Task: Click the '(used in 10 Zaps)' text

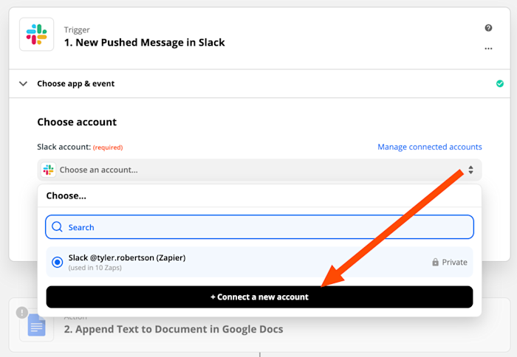Action: (x=95, y=268)
